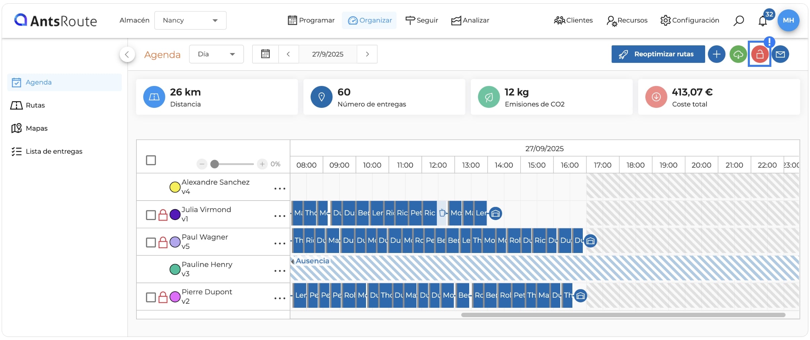
Task: Click the red unlock routes icon
Action: pyautogui.click(x=760, y=54)
